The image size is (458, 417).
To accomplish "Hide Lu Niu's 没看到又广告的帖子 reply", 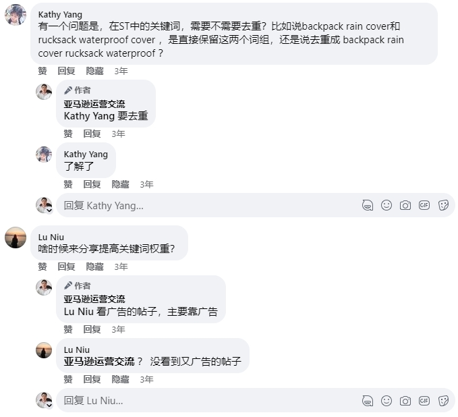I will tap(120, 379).
